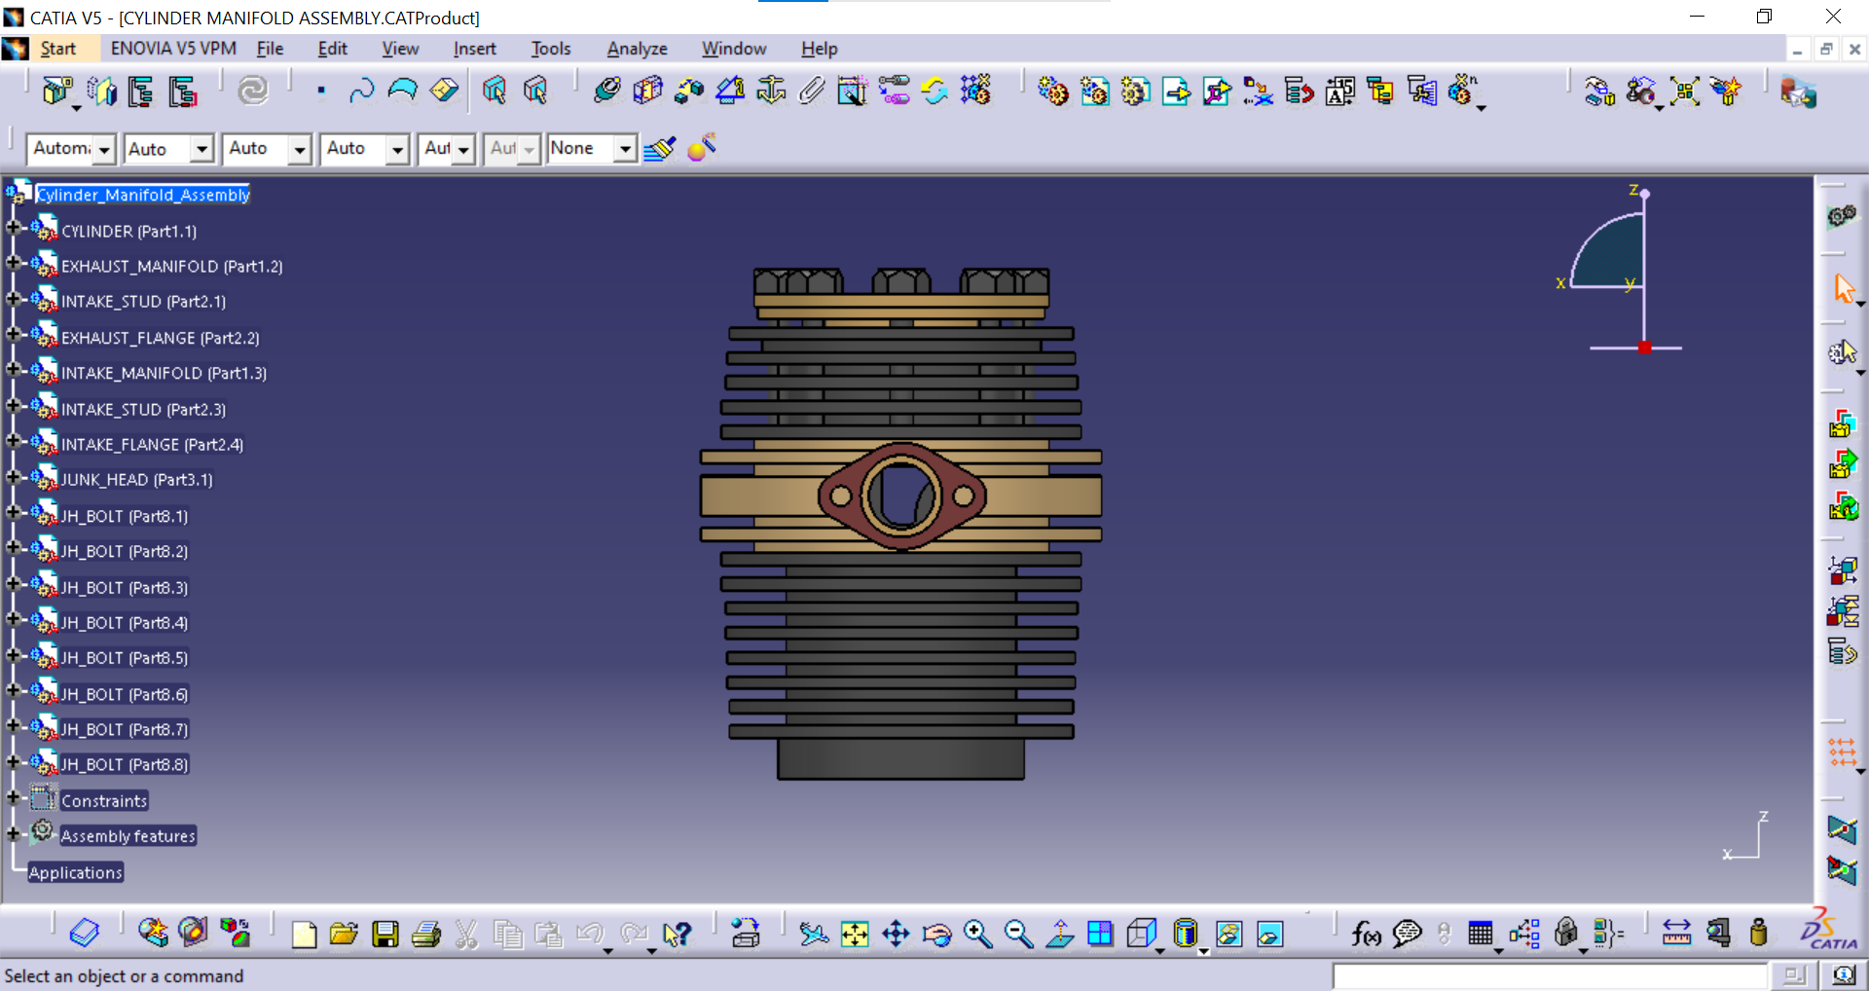Expand the Constraints tree node
This screenshot has width=1869, height=991.
point(13,798)
